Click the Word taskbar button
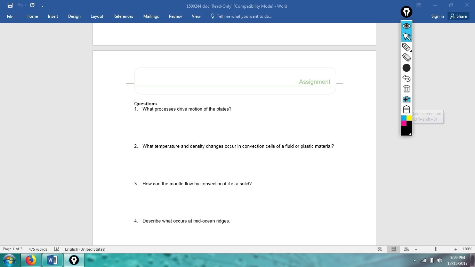 tap(53, 260)
